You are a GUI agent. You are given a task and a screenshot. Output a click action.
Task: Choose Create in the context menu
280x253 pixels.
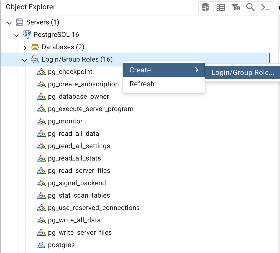pos(164,70)
